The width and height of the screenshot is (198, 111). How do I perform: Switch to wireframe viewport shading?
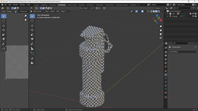click(x=151, y=11)
